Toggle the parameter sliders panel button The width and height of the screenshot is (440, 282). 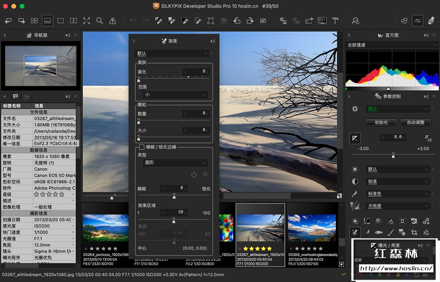click(417, 21)
